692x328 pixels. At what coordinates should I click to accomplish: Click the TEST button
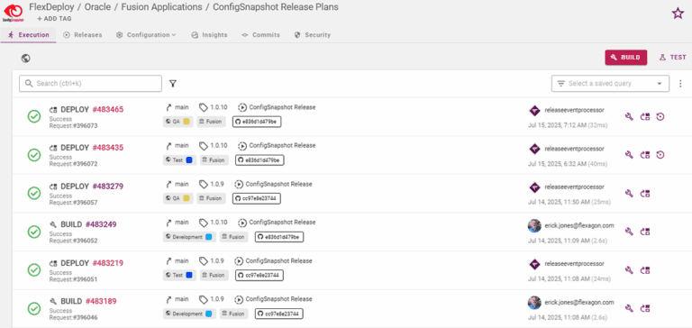672,58
